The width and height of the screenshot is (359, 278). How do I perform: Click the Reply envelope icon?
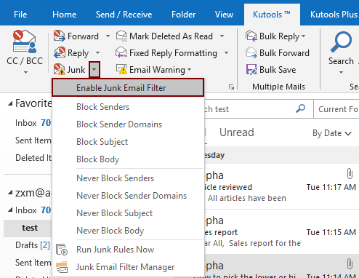click(60, 52)
